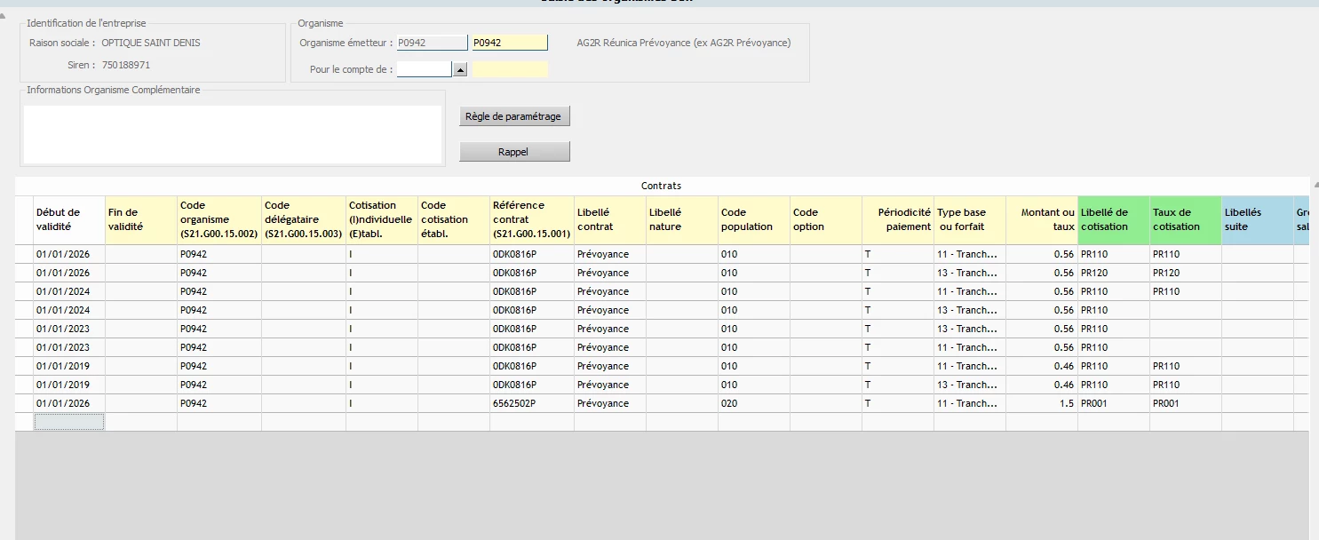
Task: Click the Type base ou forfait column header
Action: (x=969, y=219)
